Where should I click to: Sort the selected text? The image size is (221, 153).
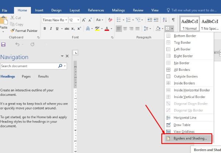(x=165, y=20)
